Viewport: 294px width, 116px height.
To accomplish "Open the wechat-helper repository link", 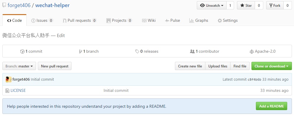I will [52, 5].
